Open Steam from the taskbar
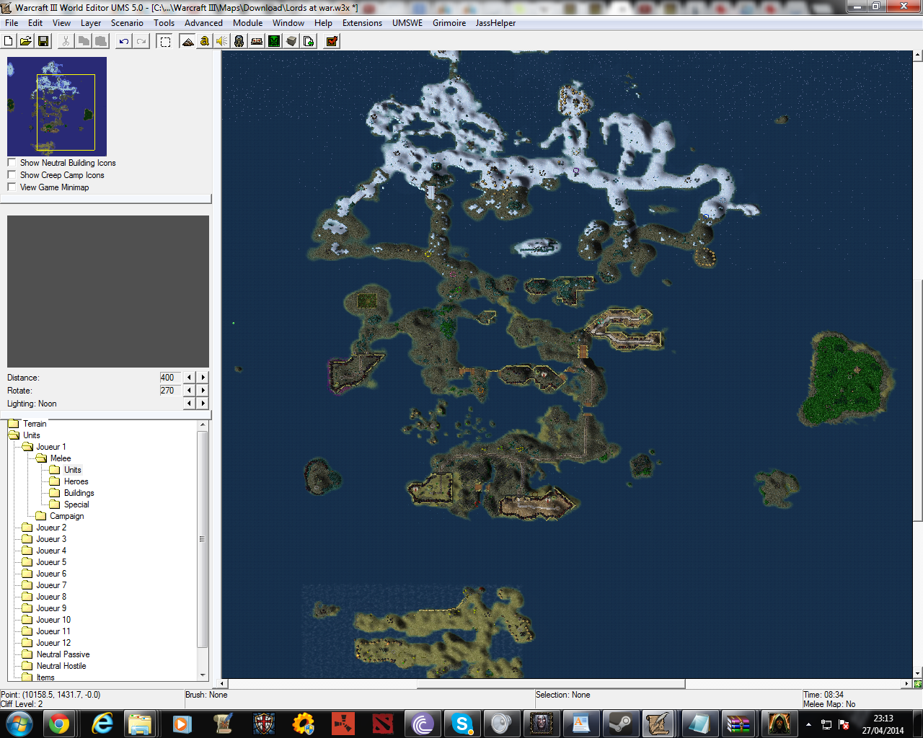923x738 pixels. coord(620,723)
